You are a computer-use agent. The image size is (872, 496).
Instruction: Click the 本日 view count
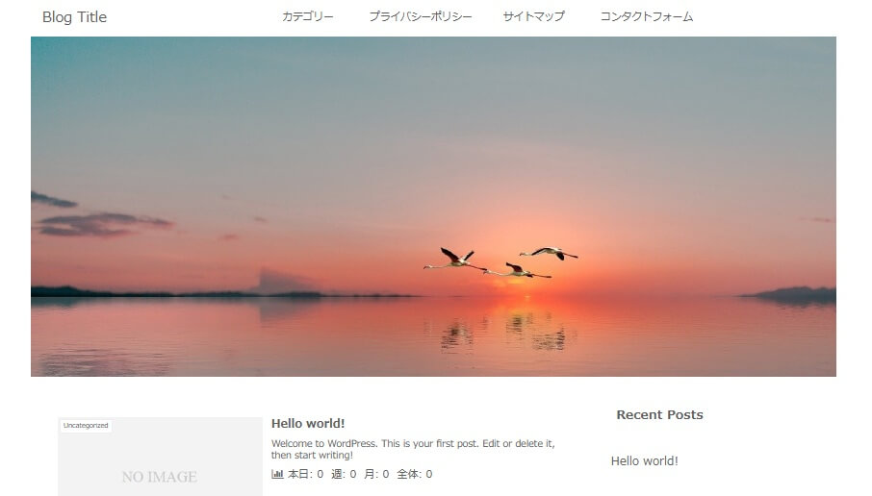tap(305, 474)
